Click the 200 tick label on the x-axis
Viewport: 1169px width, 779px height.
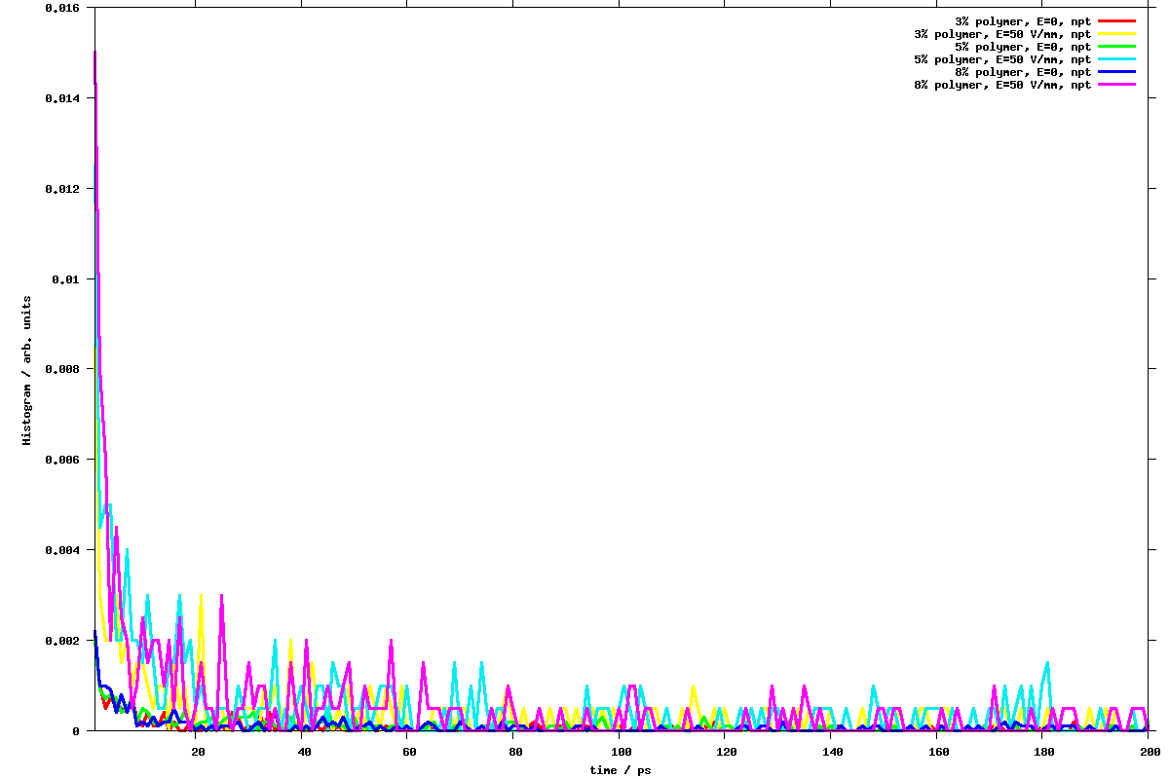click(1150, 752)
